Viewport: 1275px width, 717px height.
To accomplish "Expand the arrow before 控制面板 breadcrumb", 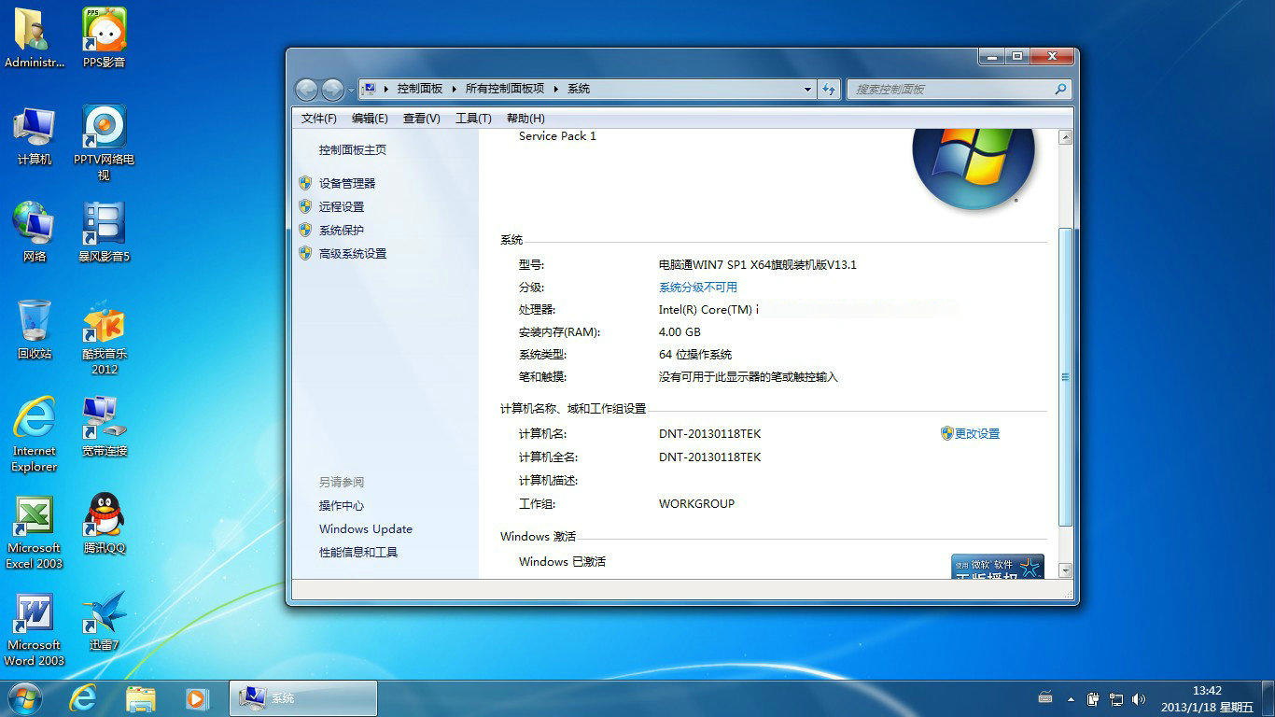I will pyautogui.click(x=387, y=89).
